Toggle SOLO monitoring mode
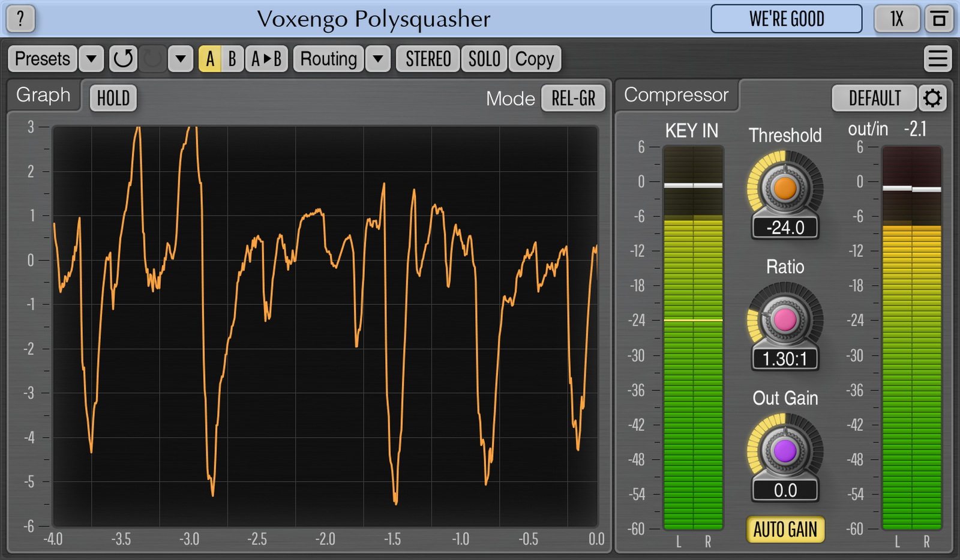Screen dimensions: 960x560 (484, 58)
